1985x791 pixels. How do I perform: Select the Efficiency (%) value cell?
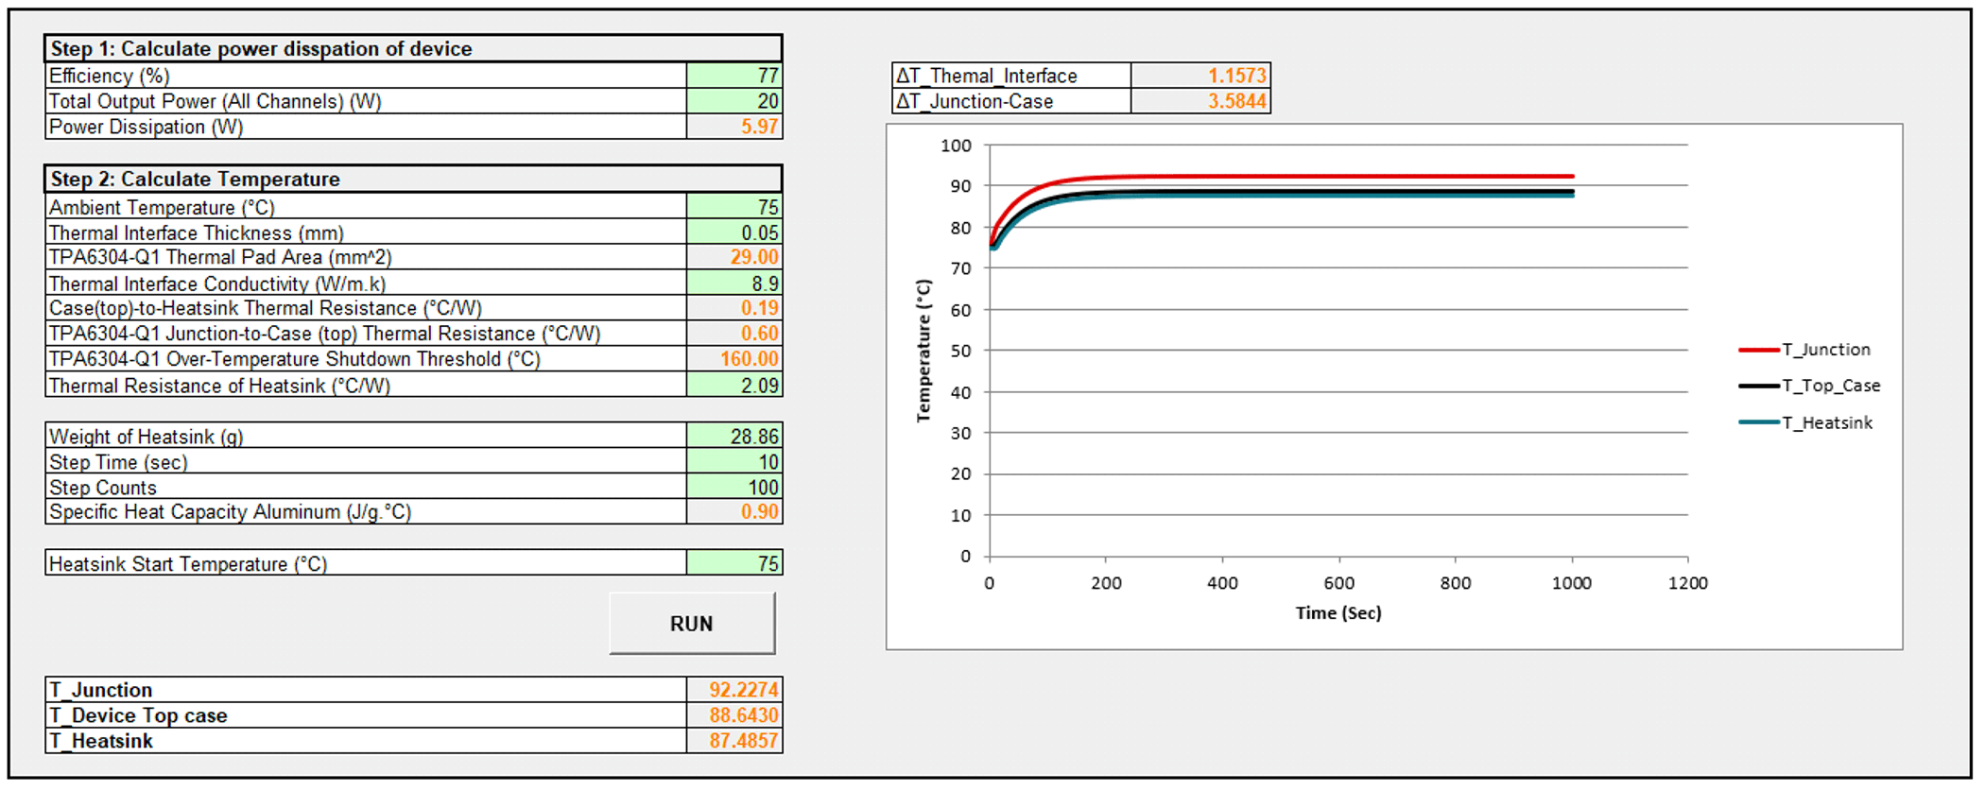[x=734, y=76]
